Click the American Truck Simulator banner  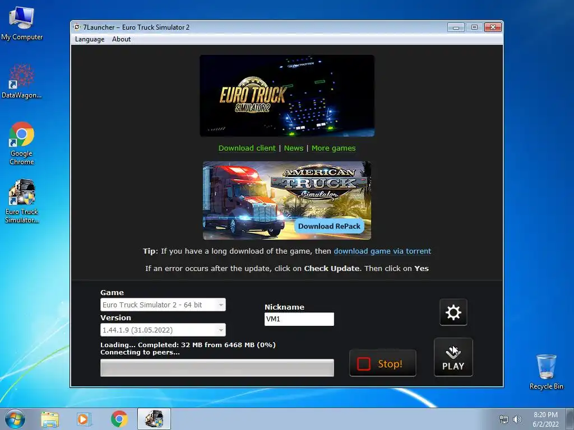[287, 200]
